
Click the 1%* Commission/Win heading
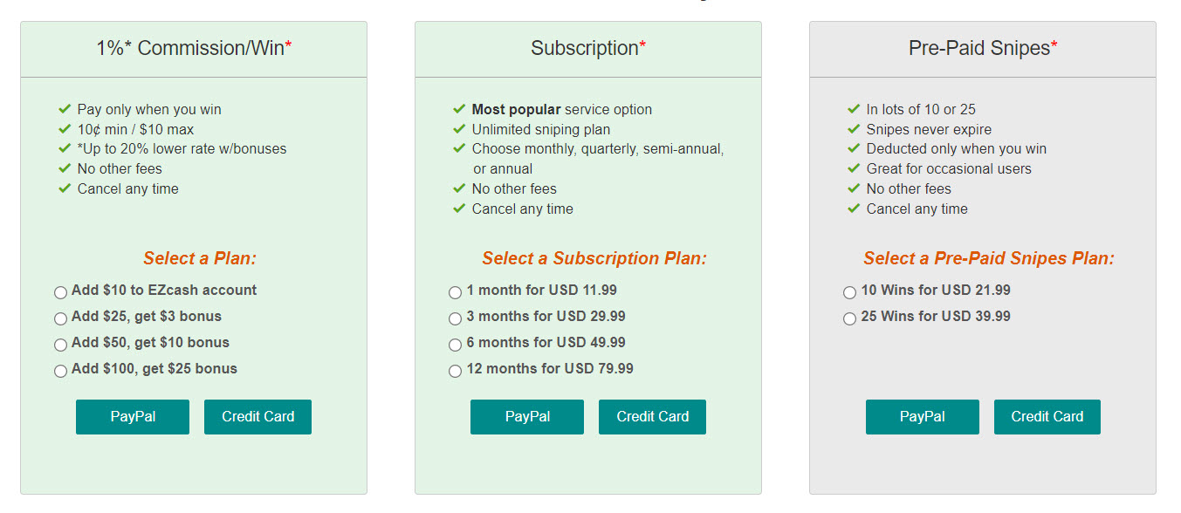pos(194,49)
